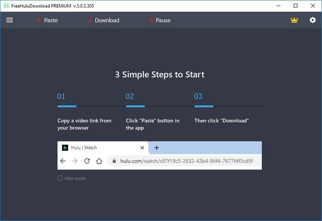This screenshot has height=221, width=322.
Task: Open settings gear icon
Action: tap(312, 20)
